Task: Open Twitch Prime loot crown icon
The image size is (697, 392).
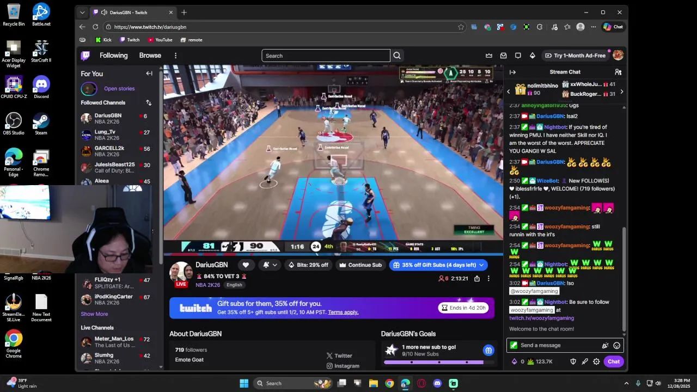Action: [x=489, y=56]
